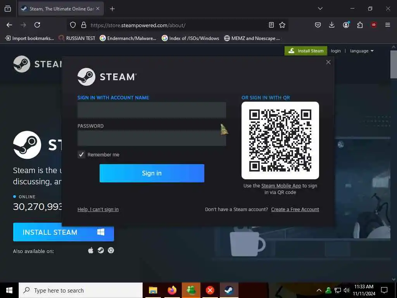Open the Endermanch/Malware bookmark
The height and width of the screenshot is (298, 397).
coord(128,38)
